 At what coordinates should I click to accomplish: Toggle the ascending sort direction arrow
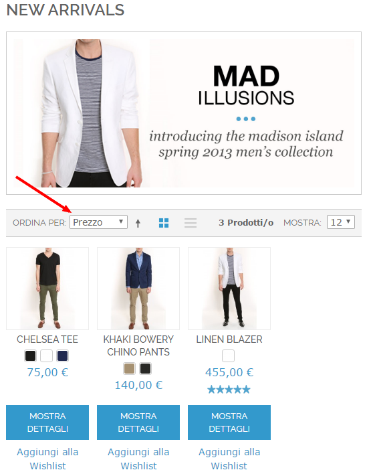(138, 223)
